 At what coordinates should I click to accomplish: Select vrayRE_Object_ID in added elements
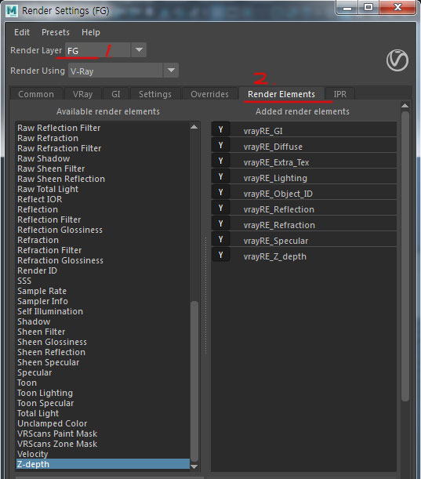pyautogui.click(x=278, y=194)
